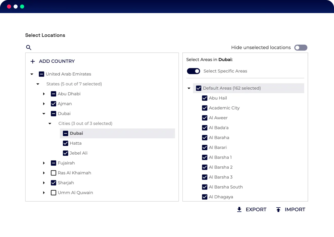
Task: Click the IMPORT button label
Action: coord(295,209)
